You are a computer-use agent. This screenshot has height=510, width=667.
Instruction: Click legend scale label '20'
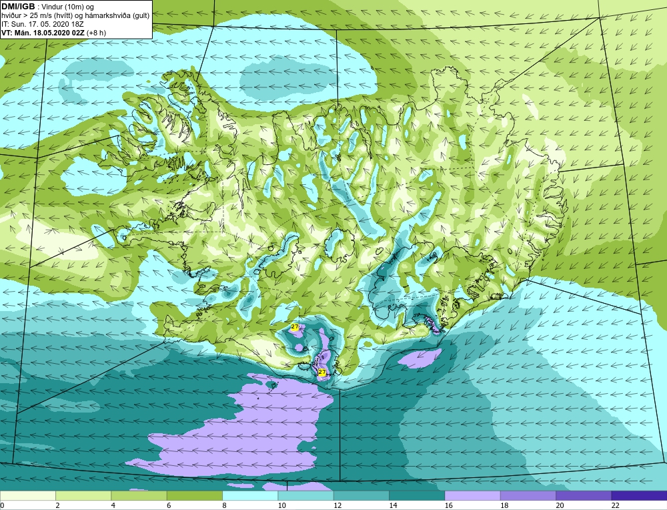point(560,505)
